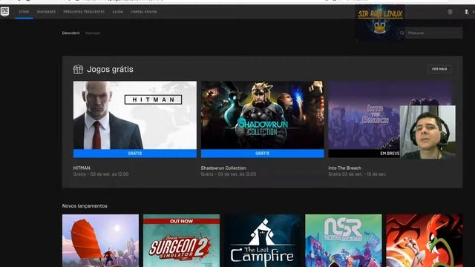Open the Ajuda menu item
475x267 pixels.
[117, 12]
